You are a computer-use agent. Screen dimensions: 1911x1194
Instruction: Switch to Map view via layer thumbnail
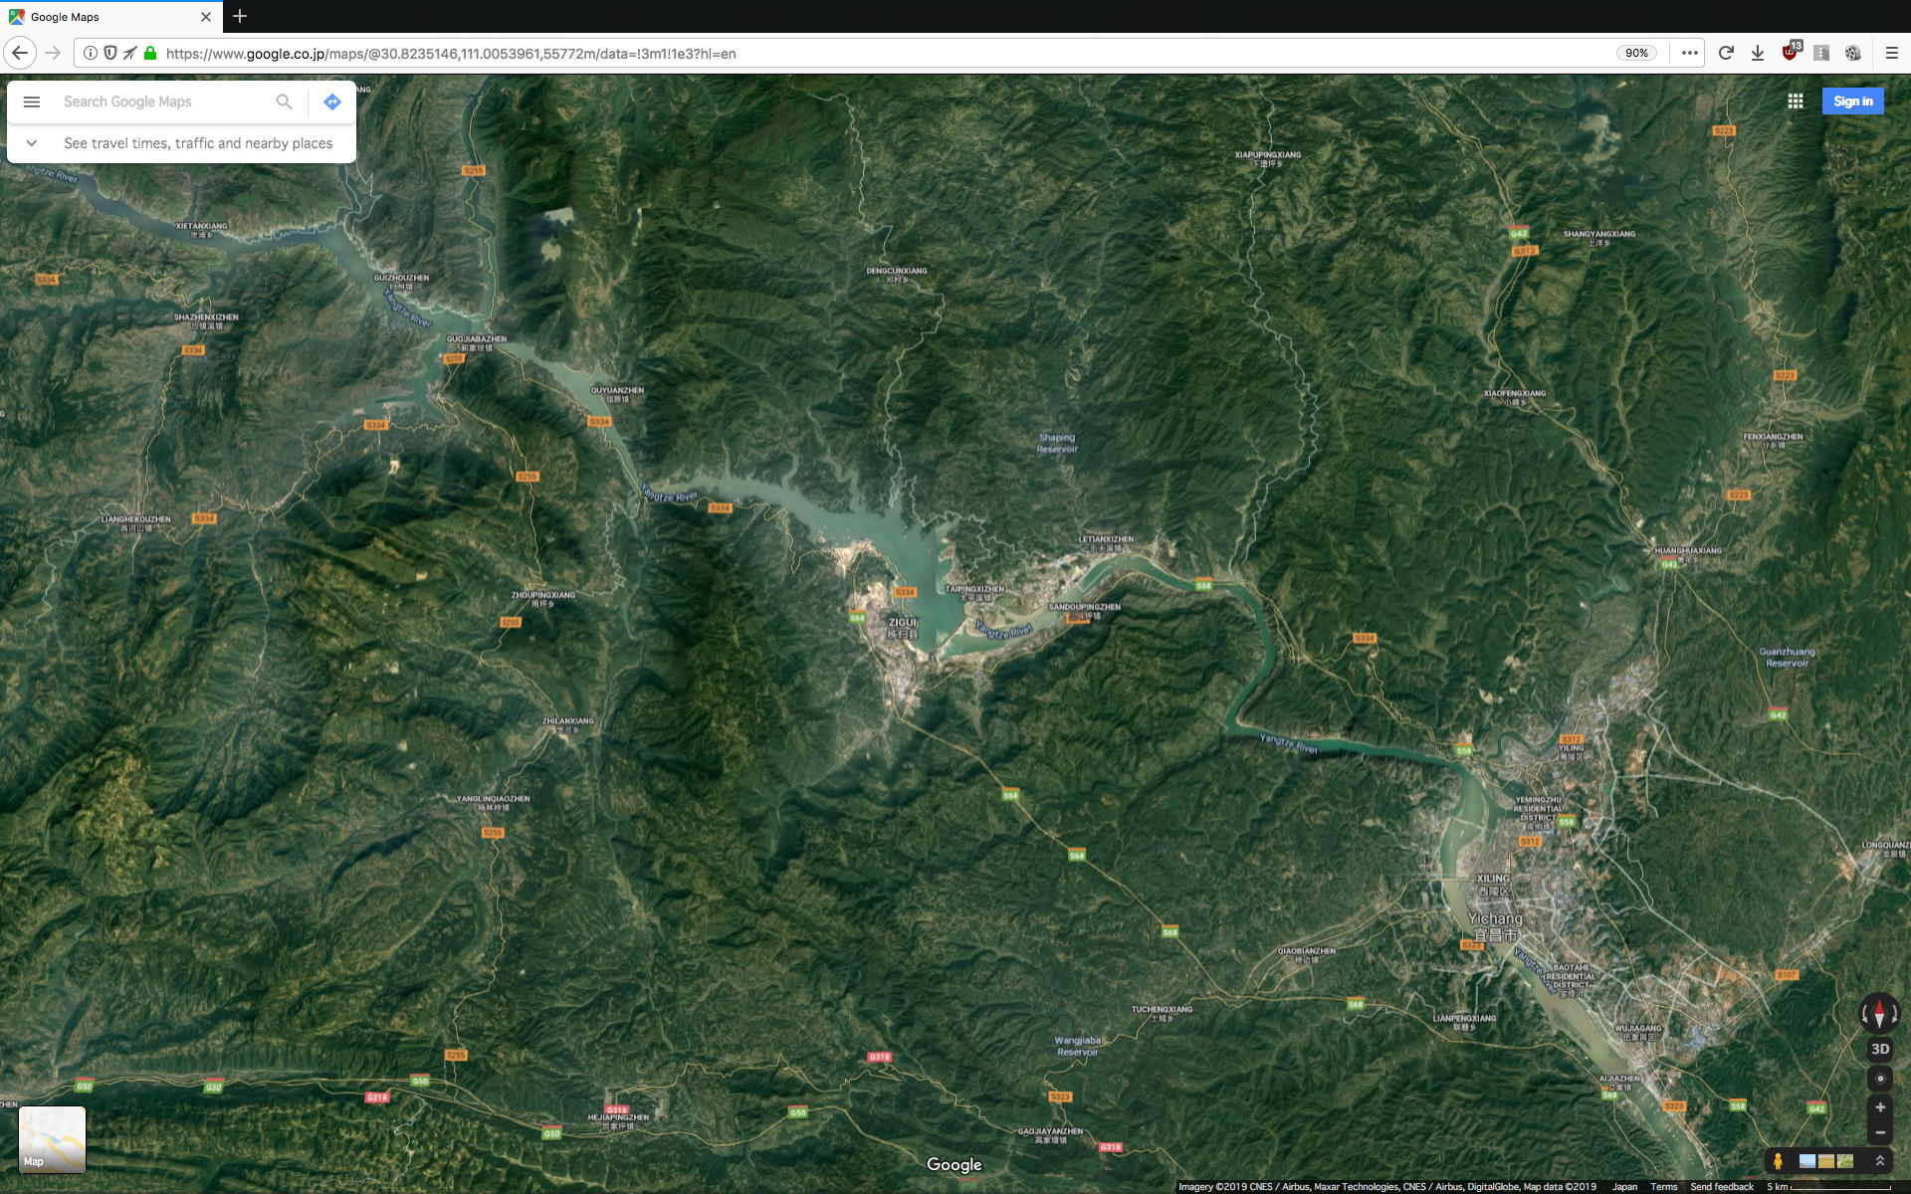pos(52,1139)
